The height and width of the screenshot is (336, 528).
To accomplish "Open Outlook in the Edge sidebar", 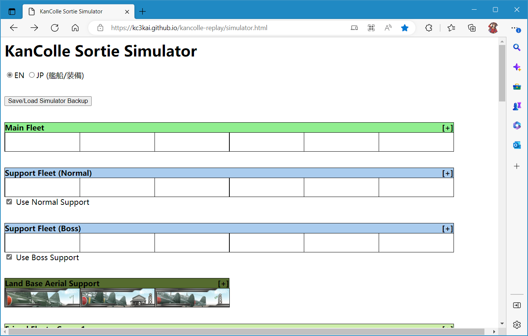I will click(517, 145).
